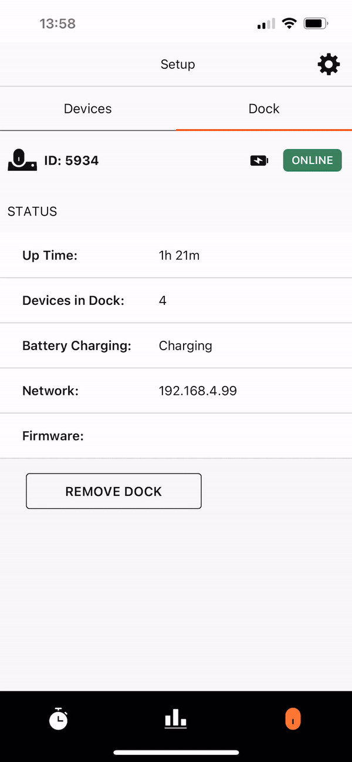Select the Up Time status row
352x762 pixels.
(x=176, y=255)
